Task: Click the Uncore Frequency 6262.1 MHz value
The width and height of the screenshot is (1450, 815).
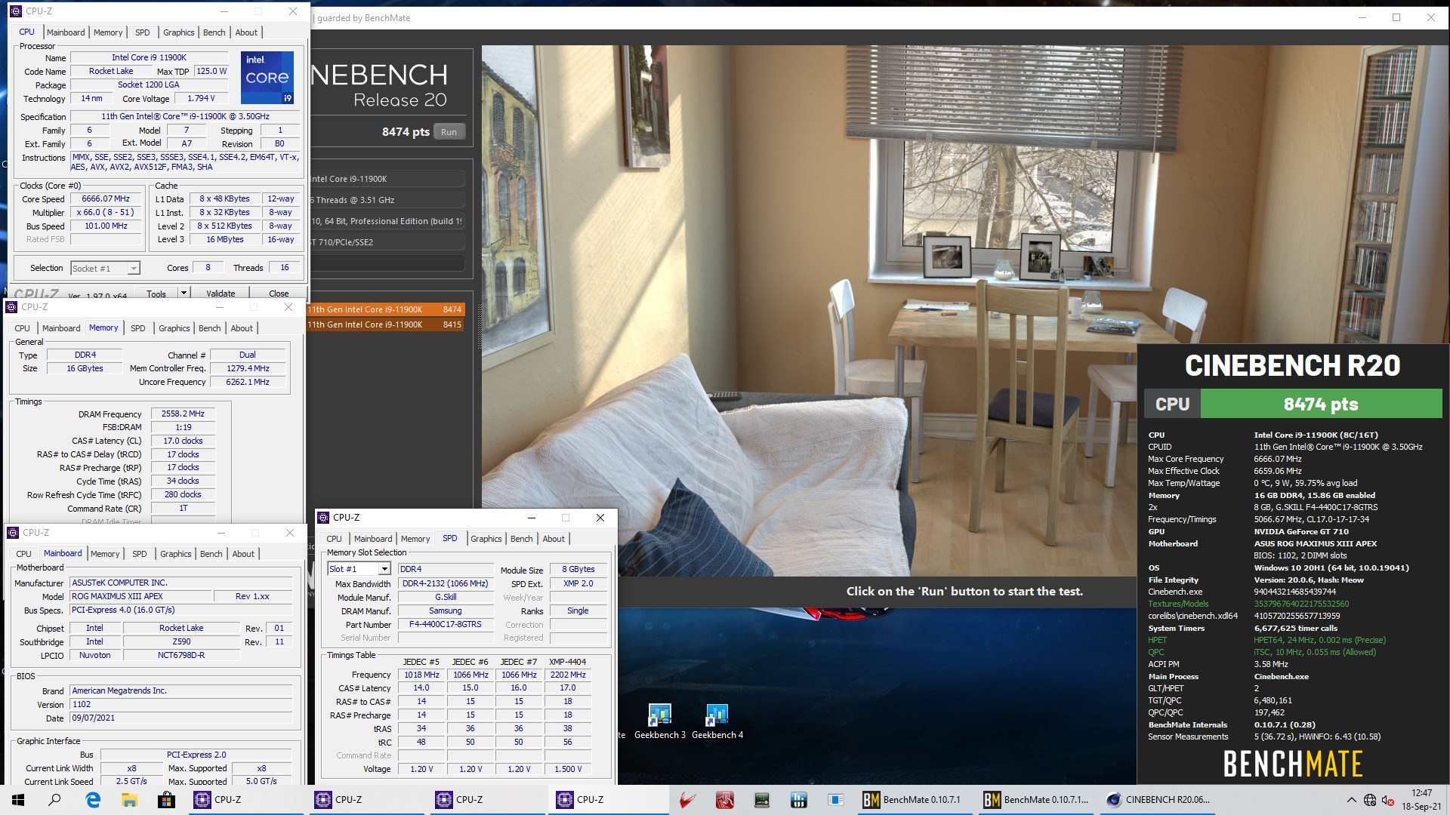Action: 248,383
